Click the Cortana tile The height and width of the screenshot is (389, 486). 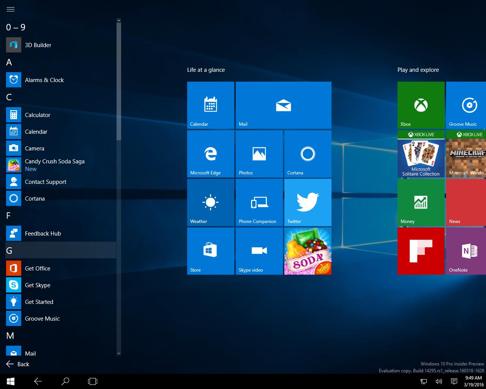pyautogui.click(x=308, y=154)
